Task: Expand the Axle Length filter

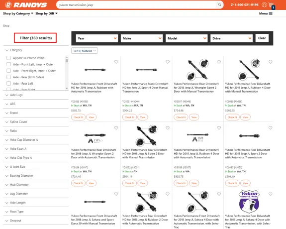Action: (x=36, y=203)
